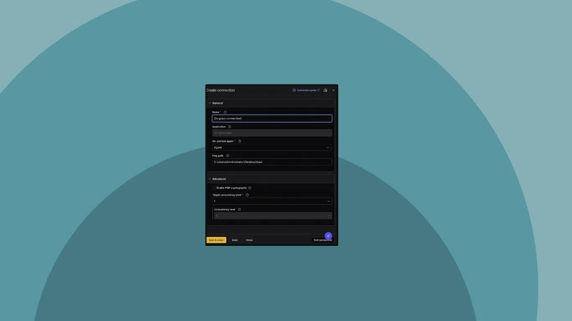Enable the PGP cryptographic checkbox
This screenshot has height=321, width=572.
[x=214, y=188]
